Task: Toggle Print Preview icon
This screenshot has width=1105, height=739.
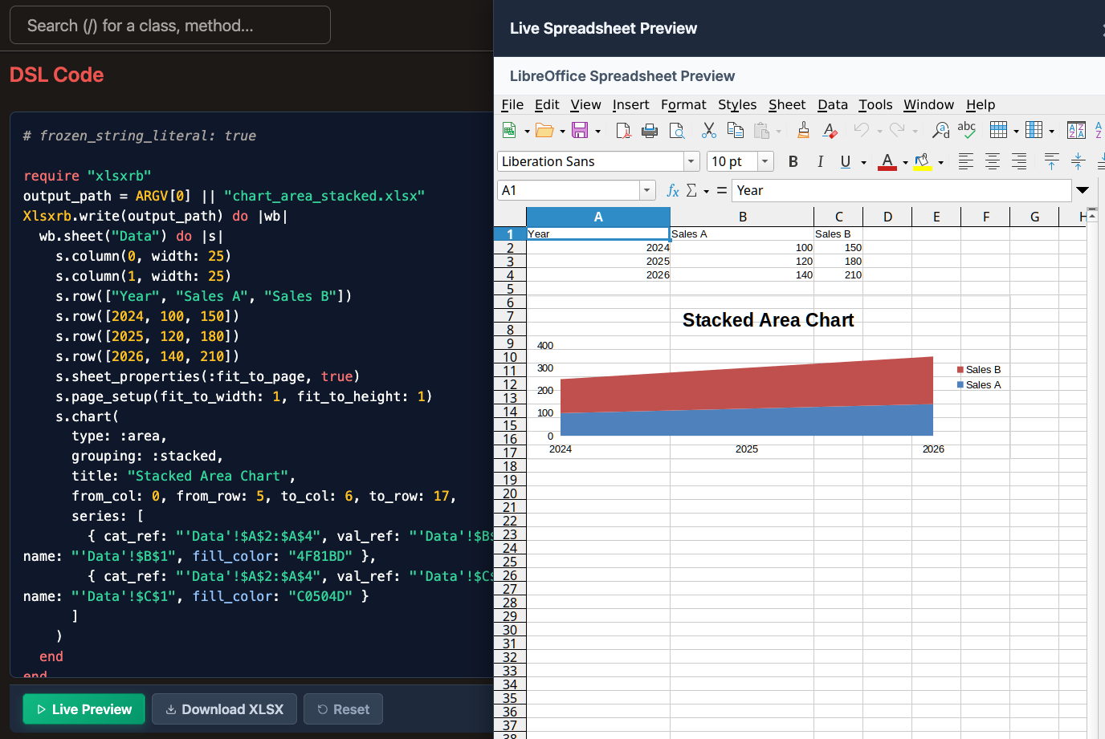Action: [677, 130]
